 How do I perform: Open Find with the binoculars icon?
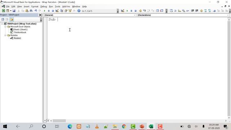(x=31, y=11)
